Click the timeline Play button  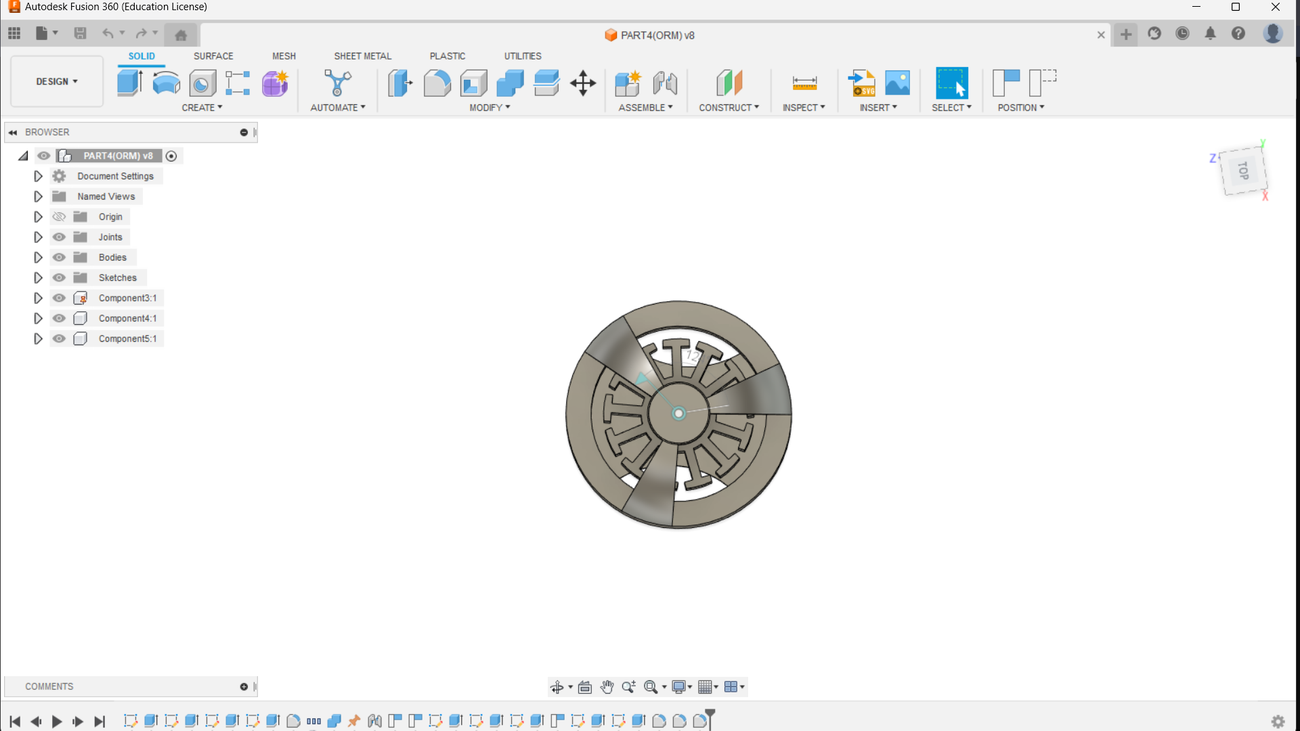coord(57,722)
